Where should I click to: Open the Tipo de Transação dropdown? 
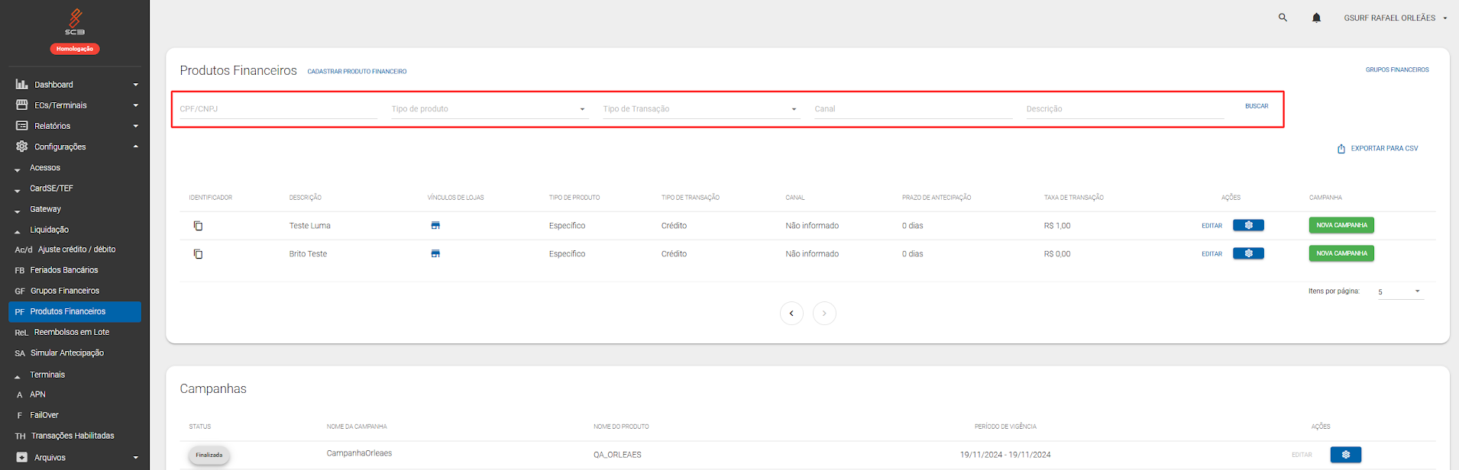tap(700, 109)
